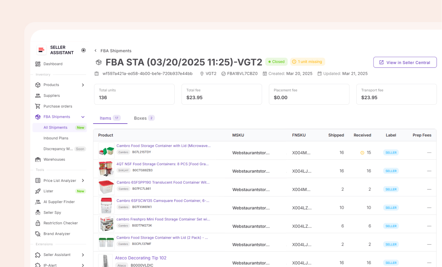Select the Seller Spy tool icon

tap(38, 212)
